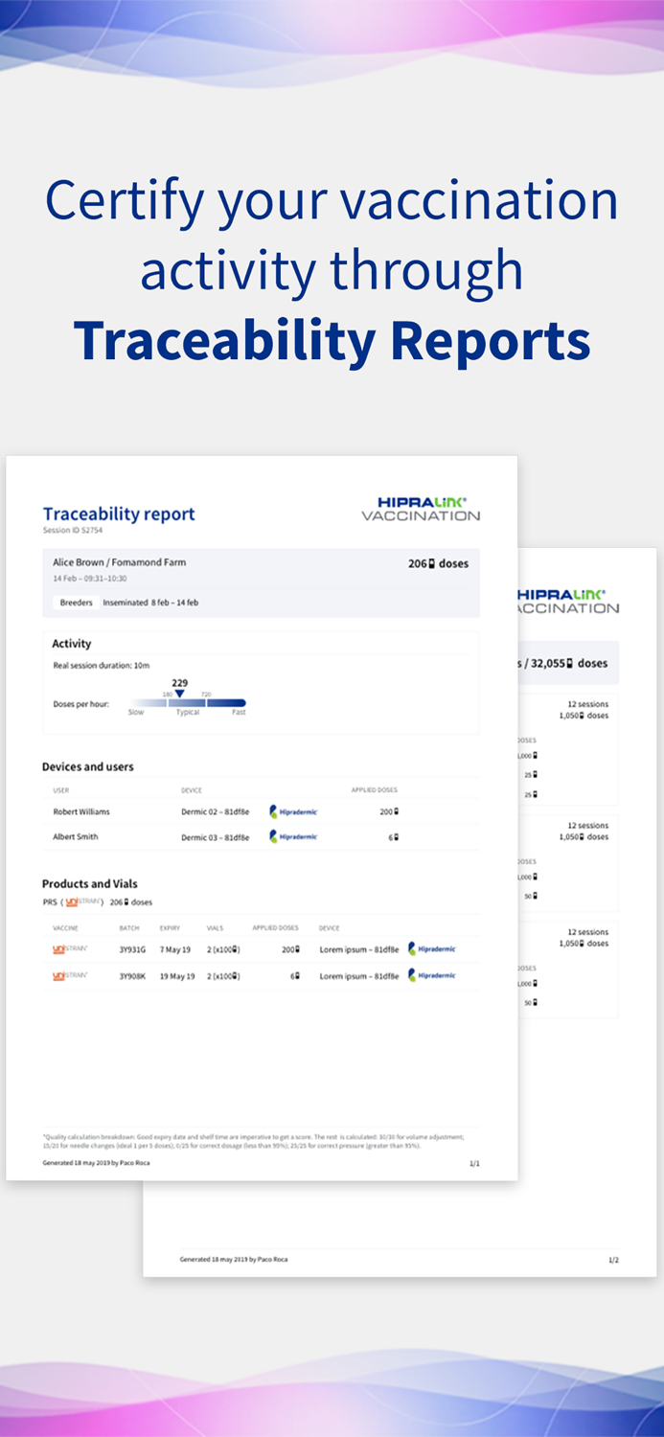Click 'Alice Brown / Fomamond Farm'
Viewport: 664px width, 1437px height.
pos(120,562)
